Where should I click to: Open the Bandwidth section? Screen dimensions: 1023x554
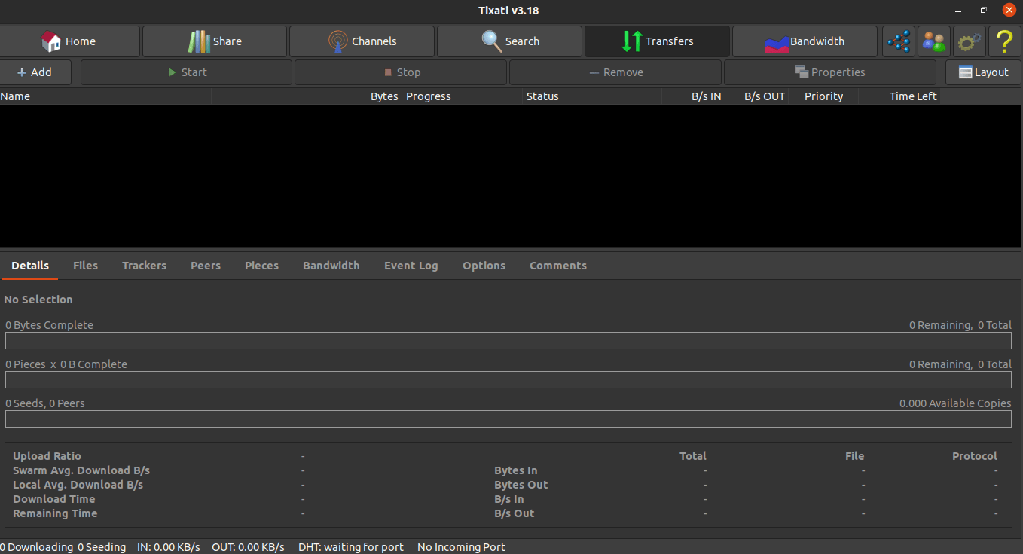click(x=805, y=41)
